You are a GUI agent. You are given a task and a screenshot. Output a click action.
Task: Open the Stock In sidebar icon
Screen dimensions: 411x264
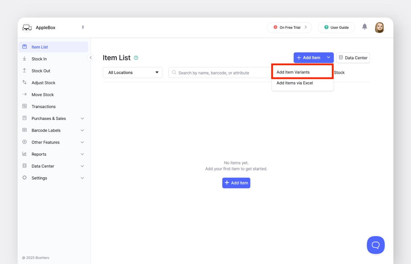[x=24, y=59]
